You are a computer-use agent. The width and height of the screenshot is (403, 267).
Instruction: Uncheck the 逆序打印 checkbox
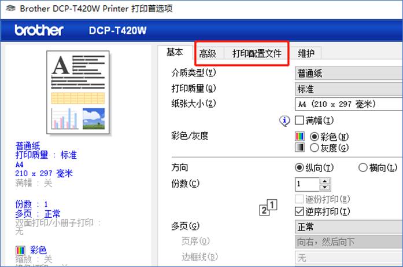coord(299,211)
